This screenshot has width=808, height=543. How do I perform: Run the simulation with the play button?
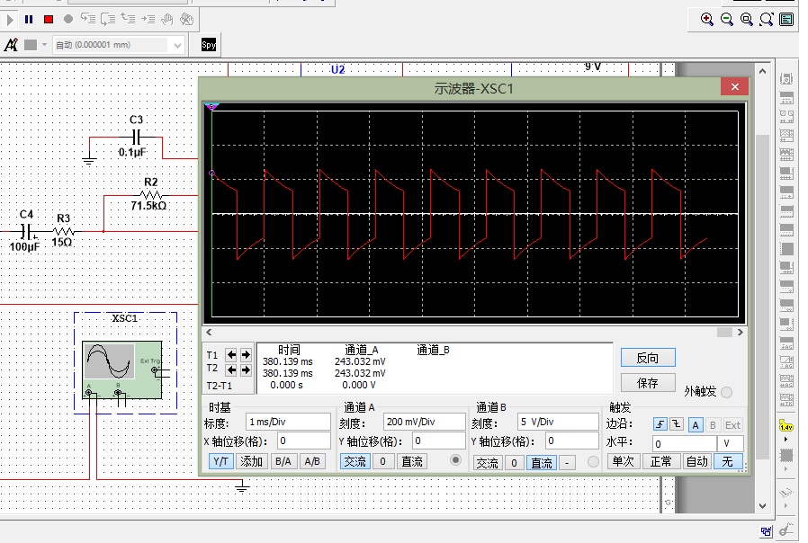point(9,20)
